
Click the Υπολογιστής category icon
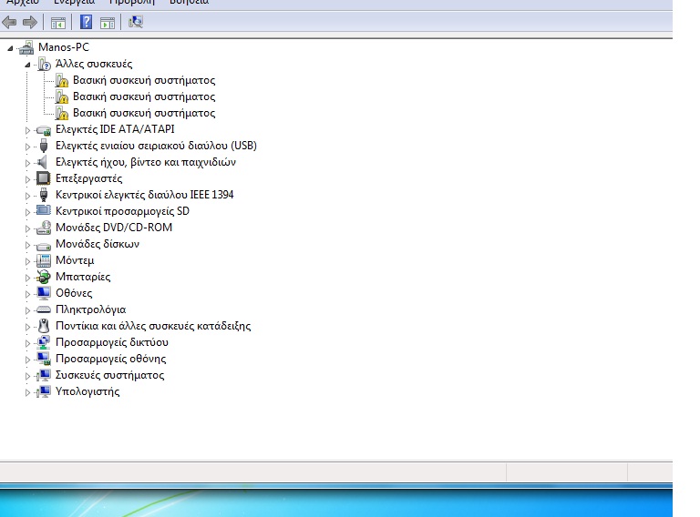tap(44, 391)
